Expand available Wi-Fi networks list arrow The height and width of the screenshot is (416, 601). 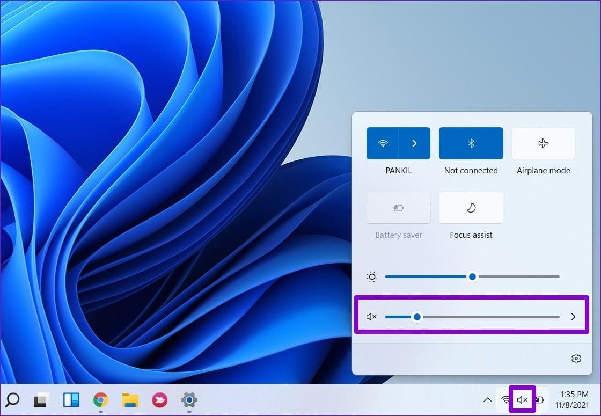coord(414,143)
